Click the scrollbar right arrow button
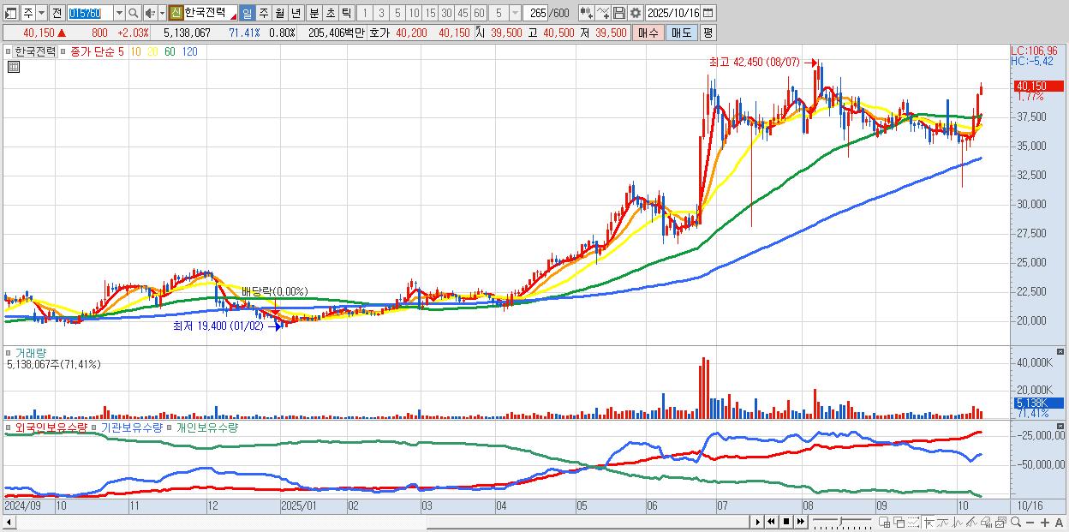Screen dimensions: 1069x532 (758, 522)
